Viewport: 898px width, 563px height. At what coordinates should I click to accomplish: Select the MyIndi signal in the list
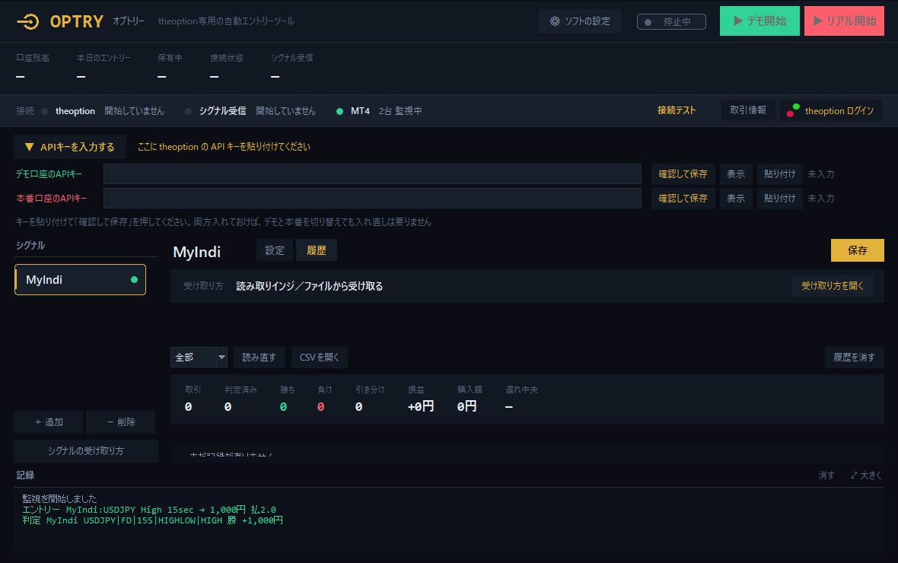click(80, 279)
